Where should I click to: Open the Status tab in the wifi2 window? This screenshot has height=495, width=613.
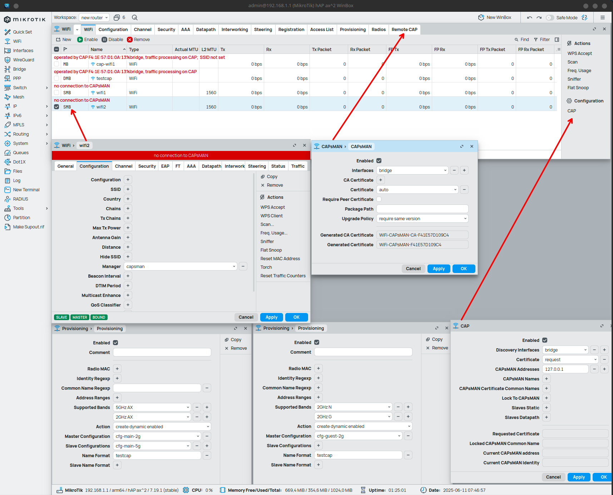coord(278,166)
